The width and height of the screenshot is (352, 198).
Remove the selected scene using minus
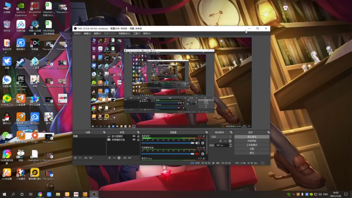coord(80,158)
